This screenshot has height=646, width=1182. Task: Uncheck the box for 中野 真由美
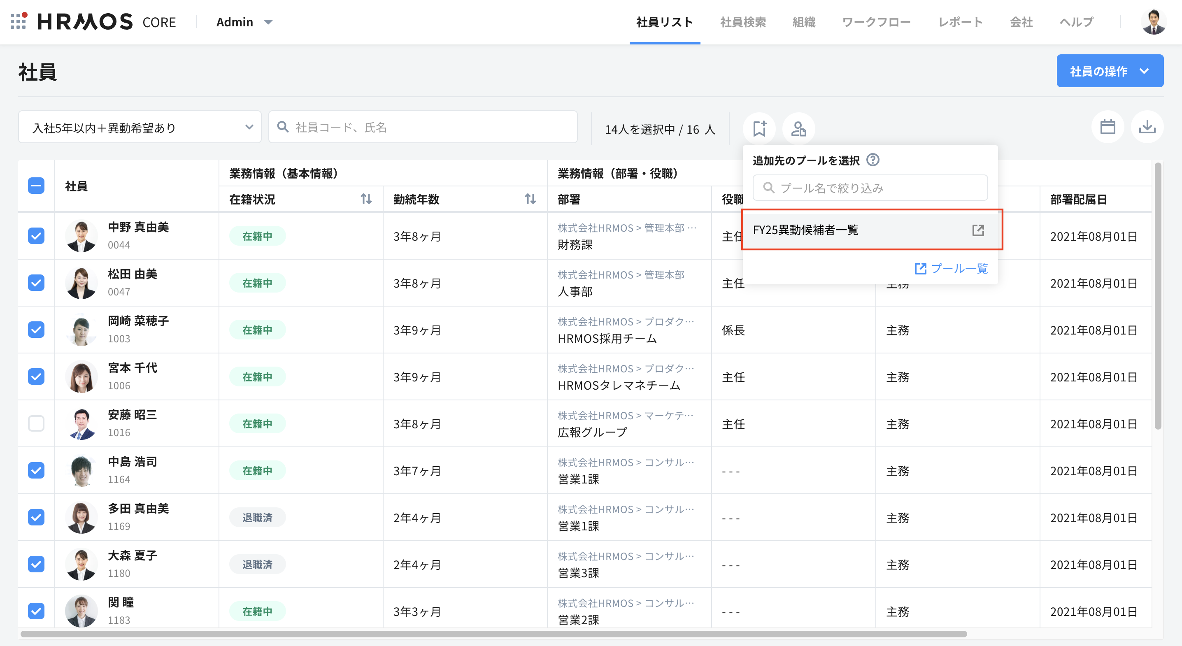point(36,236)
